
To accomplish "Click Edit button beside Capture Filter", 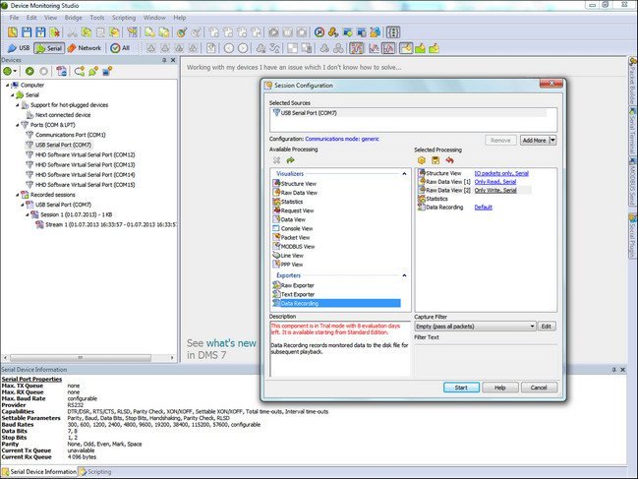I will tap(547, 326).
